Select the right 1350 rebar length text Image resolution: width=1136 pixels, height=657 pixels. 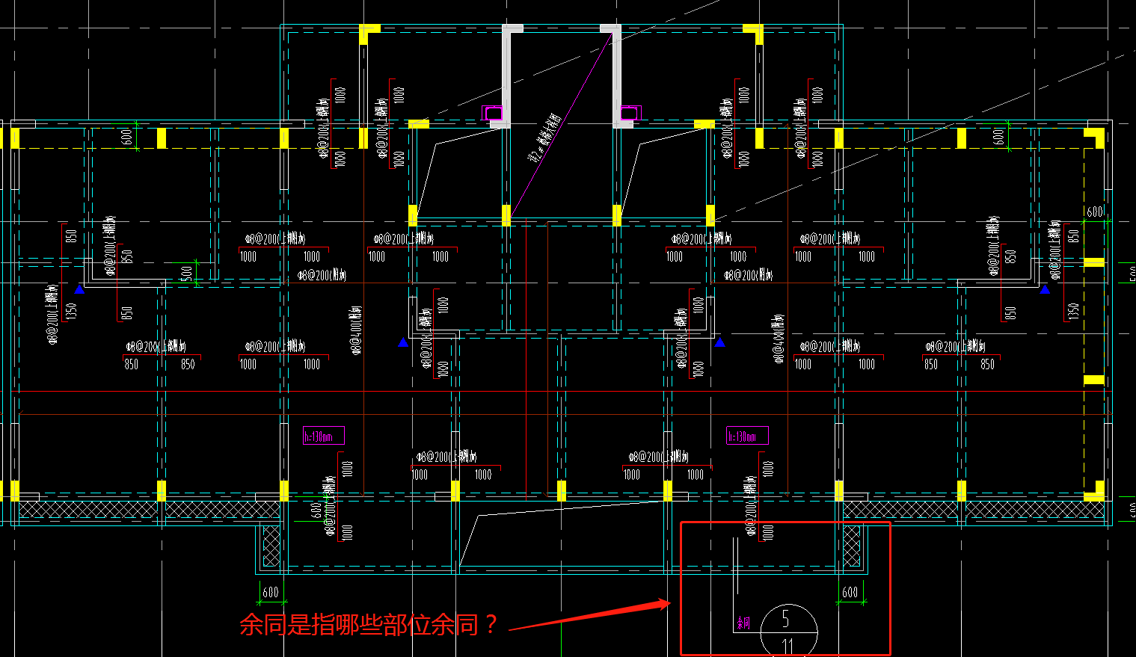click(1073, 310)
